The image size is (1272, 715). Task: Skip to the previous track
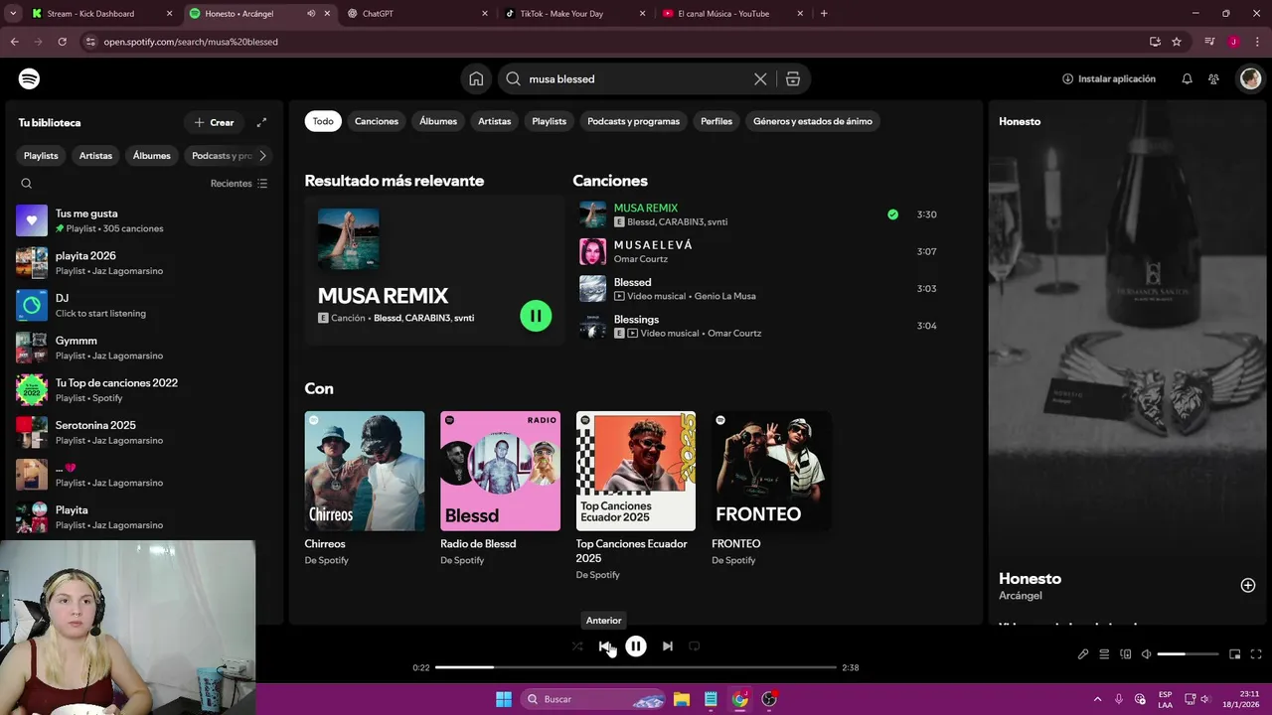[604, 646]
